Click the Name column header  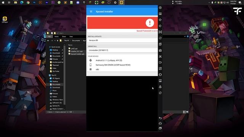[x=70, y=45]
